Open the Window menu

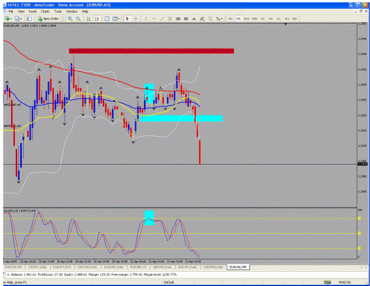click(x=72, y=11)
